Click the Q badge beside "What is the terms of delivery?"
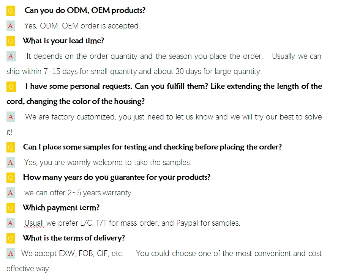 (11, 238)
